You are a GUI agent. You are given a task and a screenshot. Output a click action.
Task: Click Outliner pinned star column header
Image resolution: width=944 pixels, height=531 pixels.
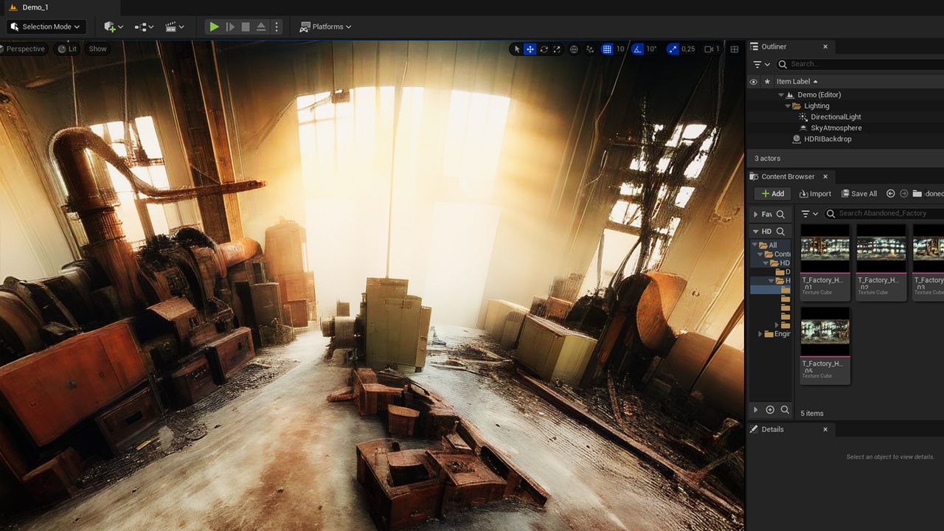[x=767, y=82]
